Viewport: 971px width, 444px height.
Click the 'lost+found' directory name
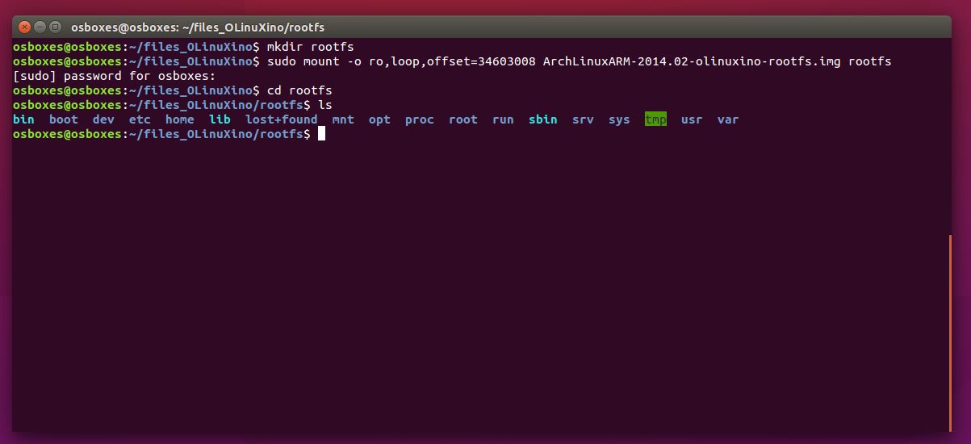(x=282, y=119)
